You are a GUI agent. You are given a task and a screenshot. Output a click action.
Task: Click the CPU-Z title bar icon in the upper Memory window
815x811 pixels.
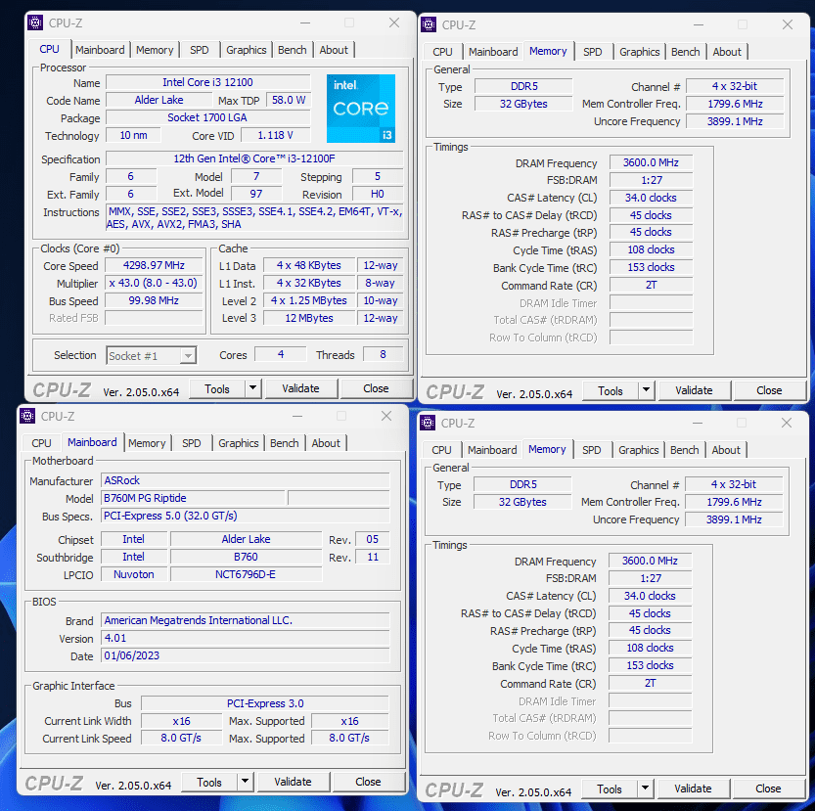(429, 24)
